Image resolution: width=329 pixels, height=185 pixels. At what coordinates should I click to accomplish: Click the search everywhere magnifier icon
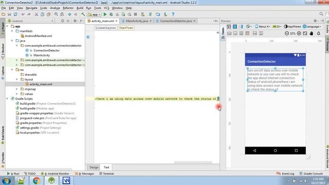click(x=321, y=14)
